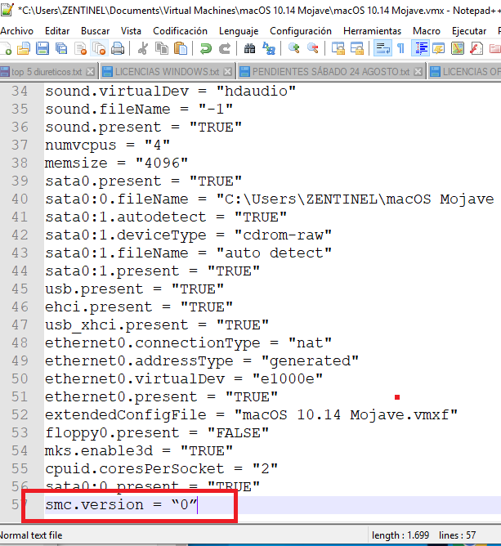
Task: Toggle Show All Characters pilcrow icon
Action: click(400, 49)
